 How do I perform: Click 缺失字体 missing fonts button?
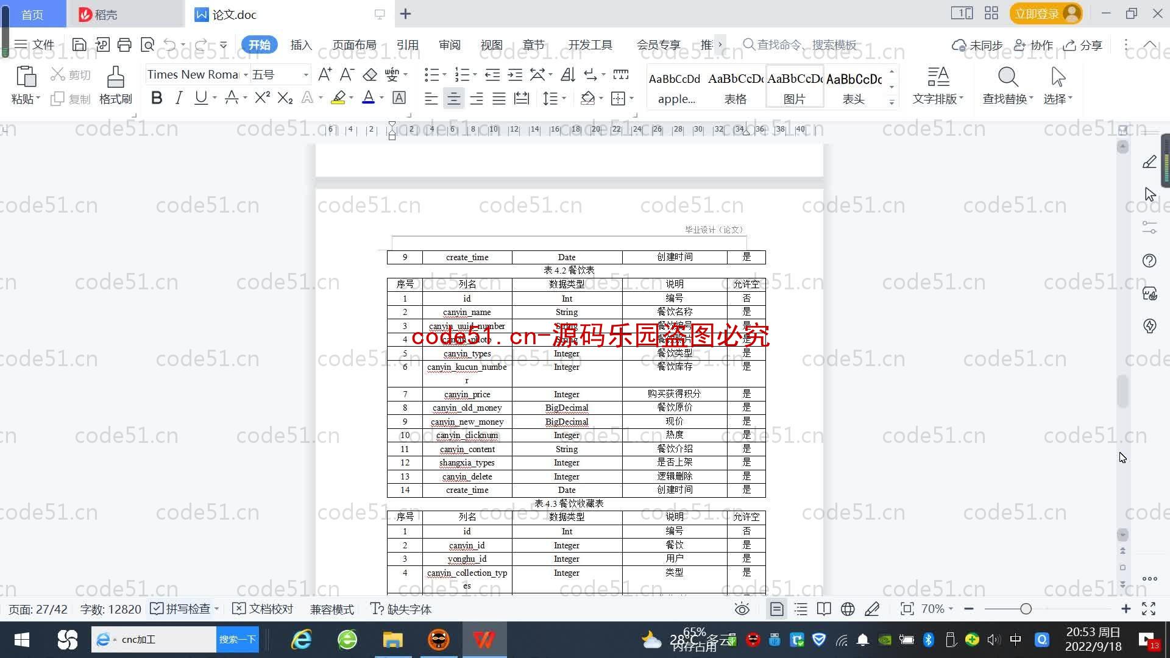pos(401,609)
